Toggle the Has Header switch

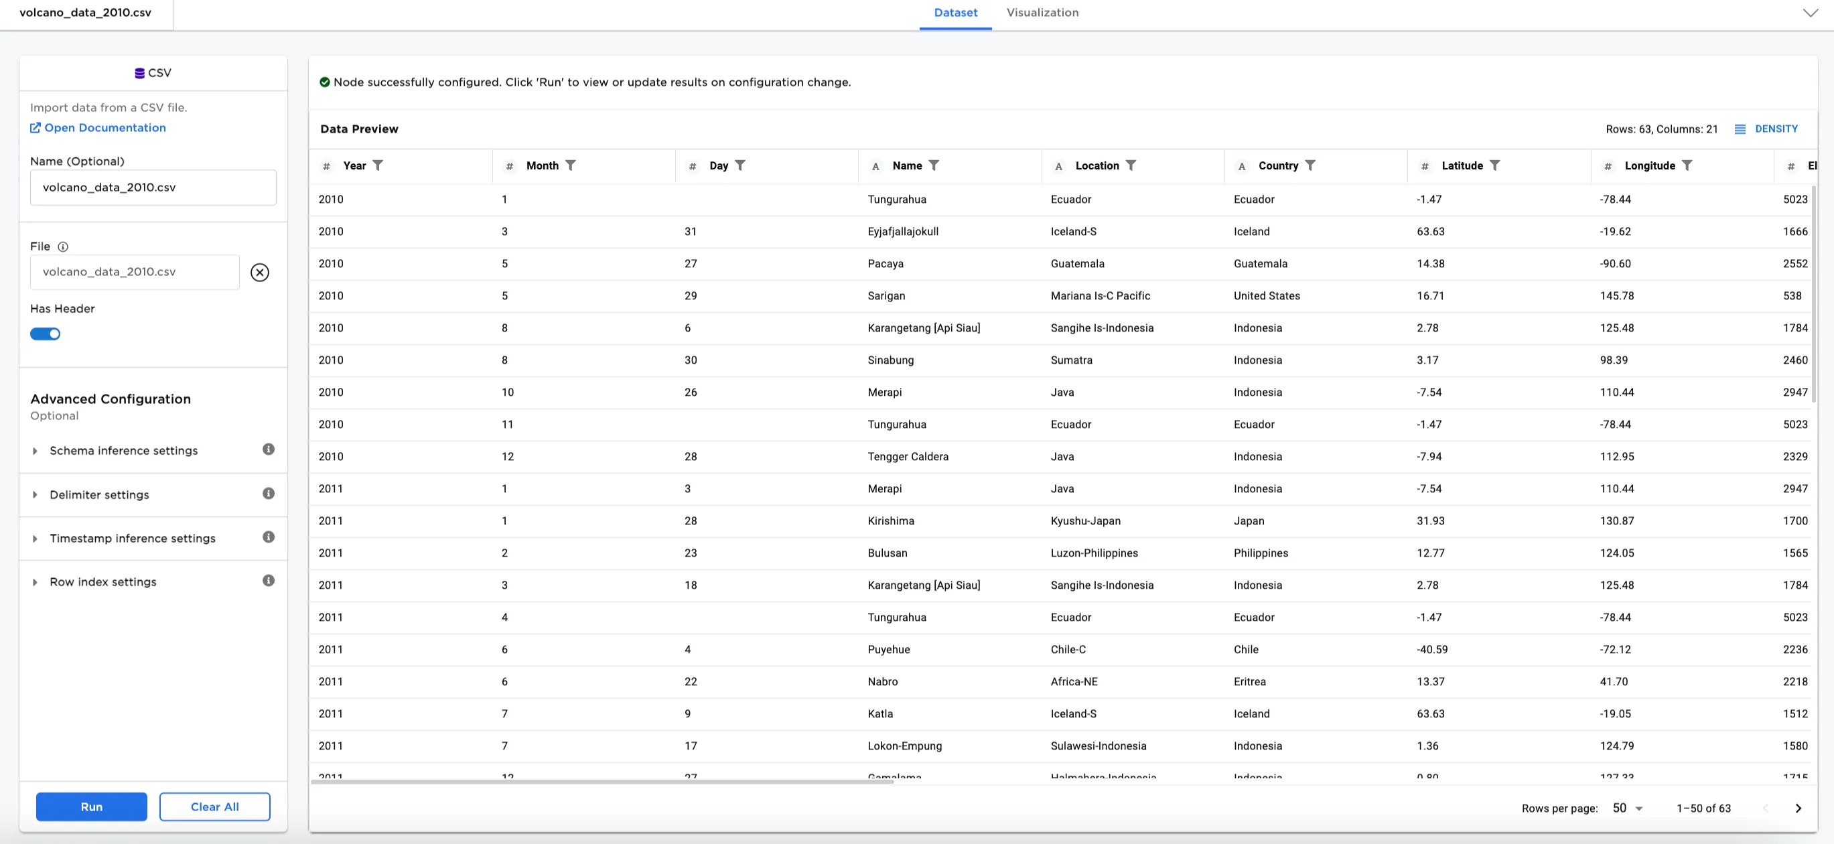pos(45,334)
